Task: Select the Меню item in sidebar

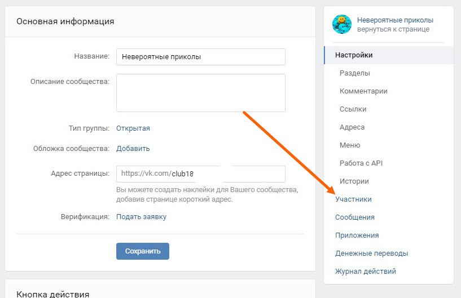Action: (x=350, y=145)
